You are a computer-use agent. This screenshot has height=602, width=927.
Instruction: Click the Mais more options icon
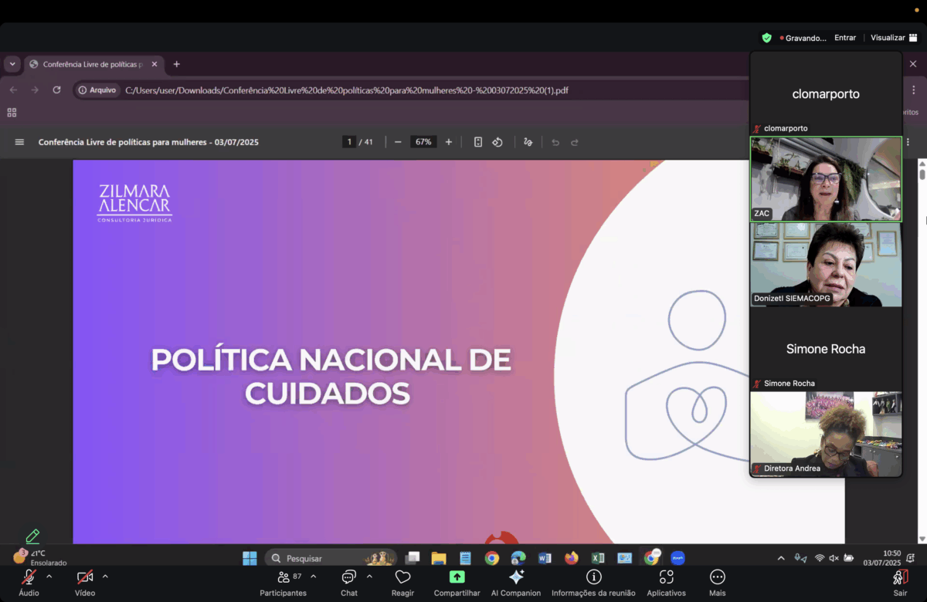pyautogui.click(x=717, y=577)
